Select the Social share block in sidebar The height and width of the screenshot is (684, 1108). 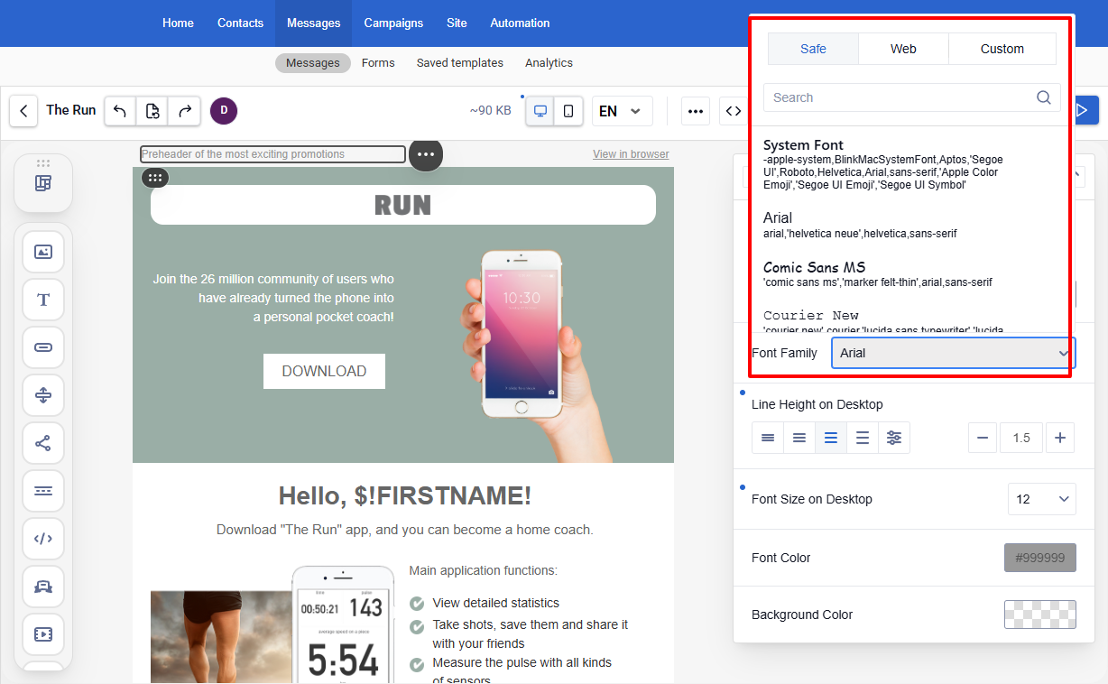43,443
